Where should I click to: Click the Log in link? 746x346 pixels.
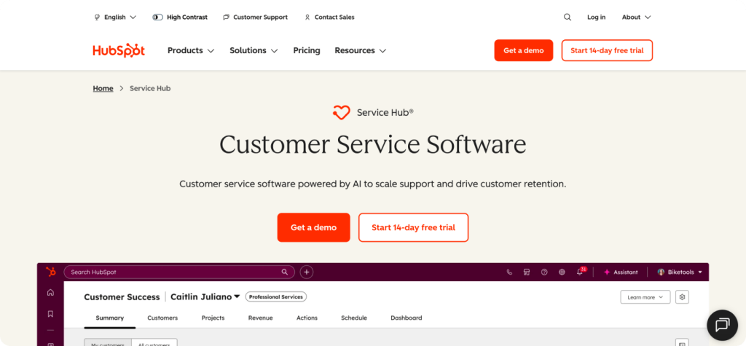click(x=596, y=17)
